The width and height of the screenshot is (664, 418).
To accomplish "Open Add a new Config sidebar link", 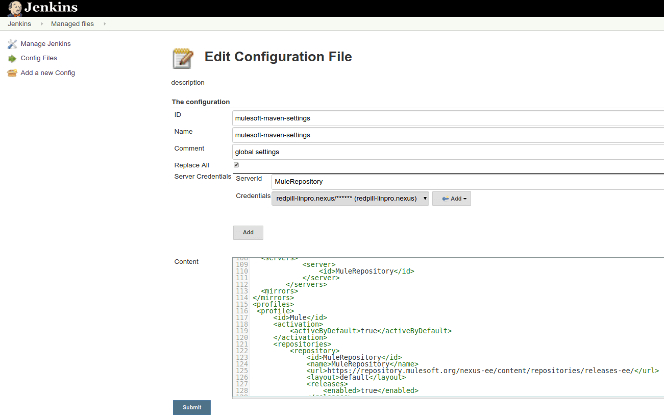I will [48, 73].
